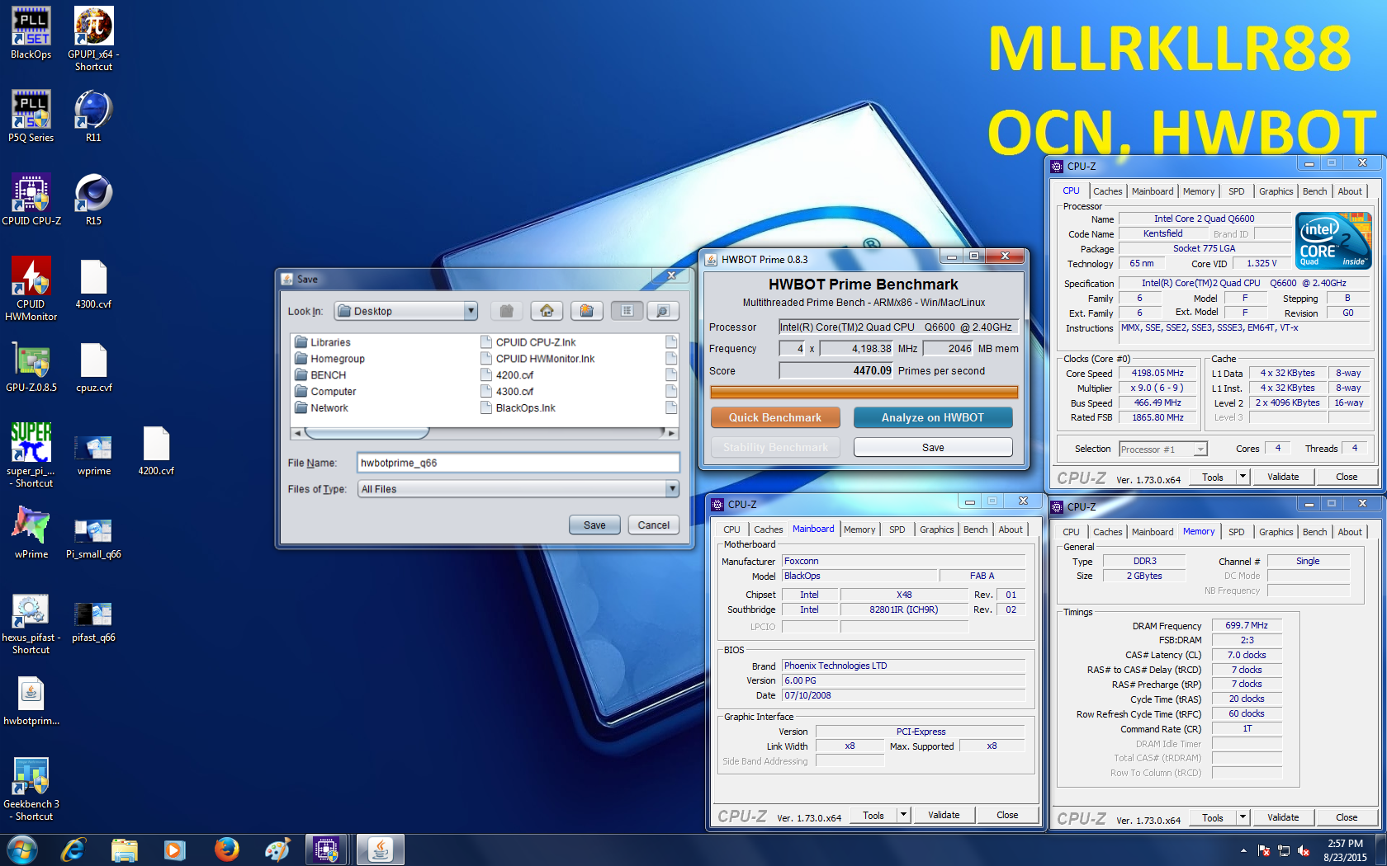Open R11 Cinebench desktop icon
1387x866 pixels.
[x=93, y=116]
